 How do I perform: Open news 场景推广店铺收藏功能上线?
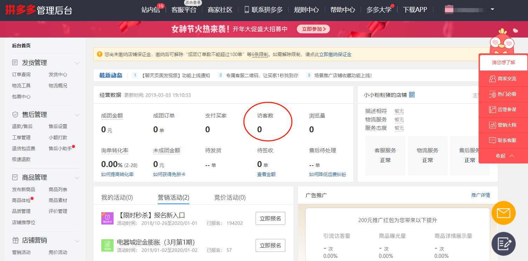(x=343, y=75)
